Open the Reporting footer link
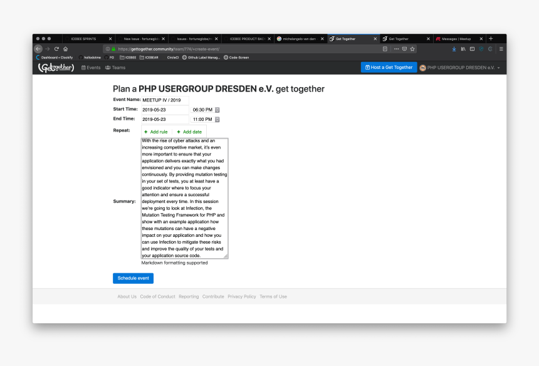Image resolution: width=539 pixels, height=366 pixels. [x=189, y=296]
